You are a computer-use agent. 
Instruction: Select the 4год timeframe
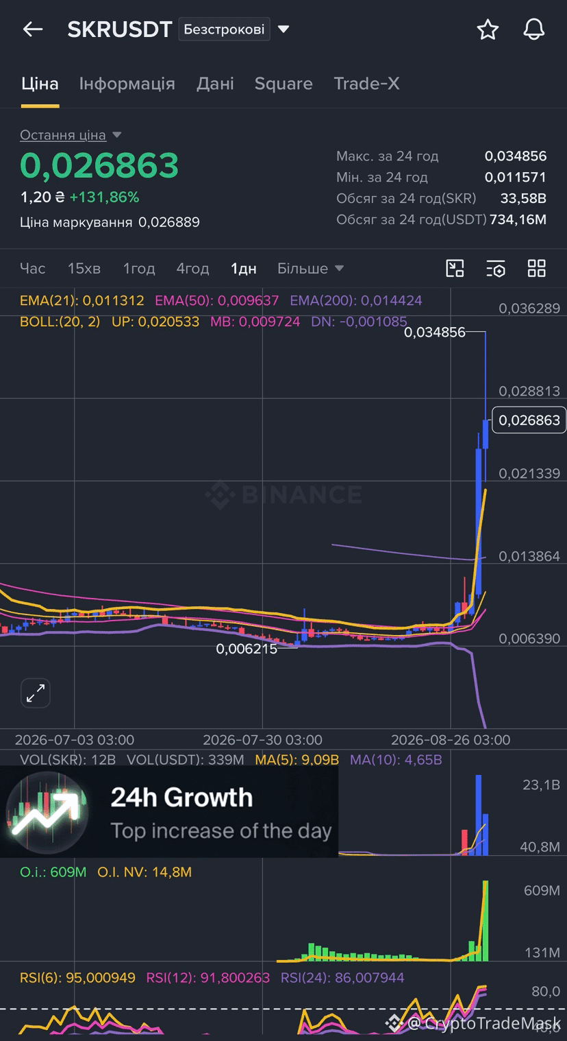[192, 268]
